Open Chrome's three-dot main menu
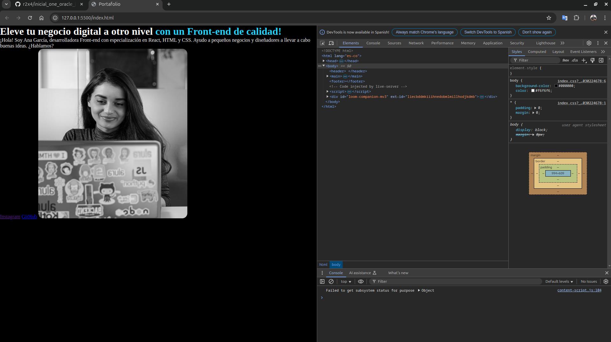The height and width of the screenshot is (342, 611). 605,18
